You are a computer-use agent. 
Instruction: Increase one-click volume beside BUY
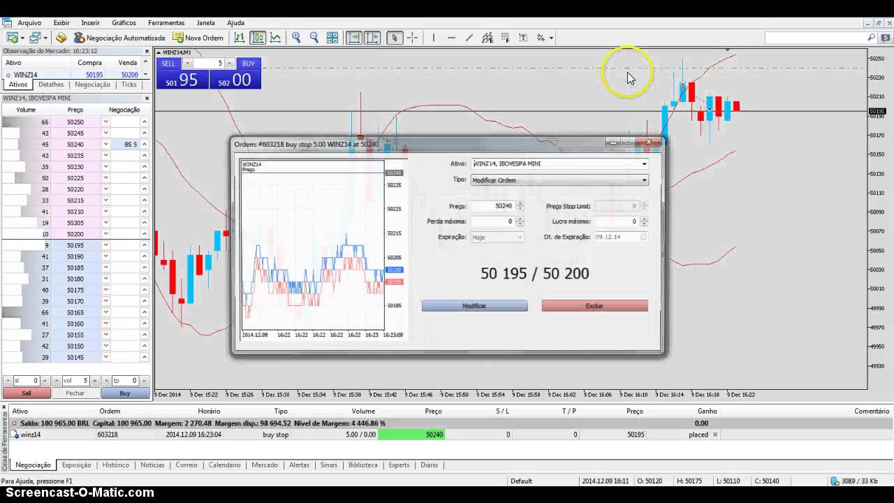[229, 64]
